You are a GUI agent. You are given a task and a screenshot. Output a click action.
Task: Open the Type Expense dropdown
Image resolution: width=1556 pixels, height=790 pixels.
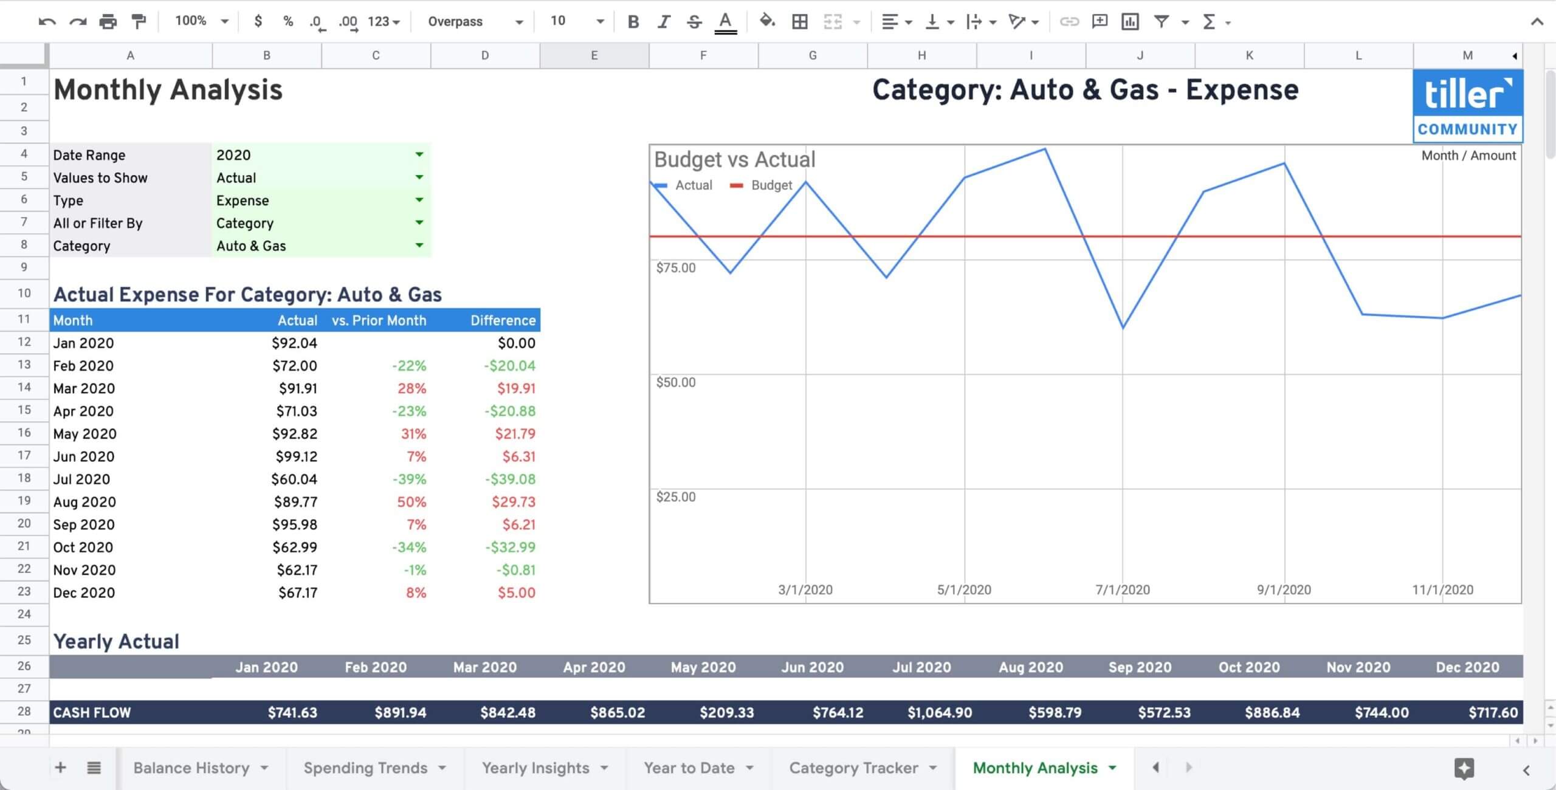click(x=419, y=199)
